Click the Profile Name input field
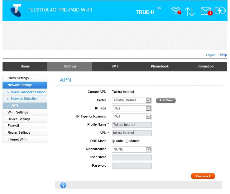 [132, 125]
